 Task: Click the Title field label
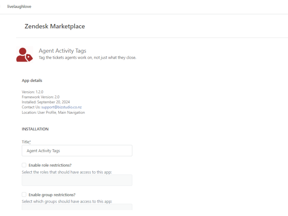tap(26, 142)
